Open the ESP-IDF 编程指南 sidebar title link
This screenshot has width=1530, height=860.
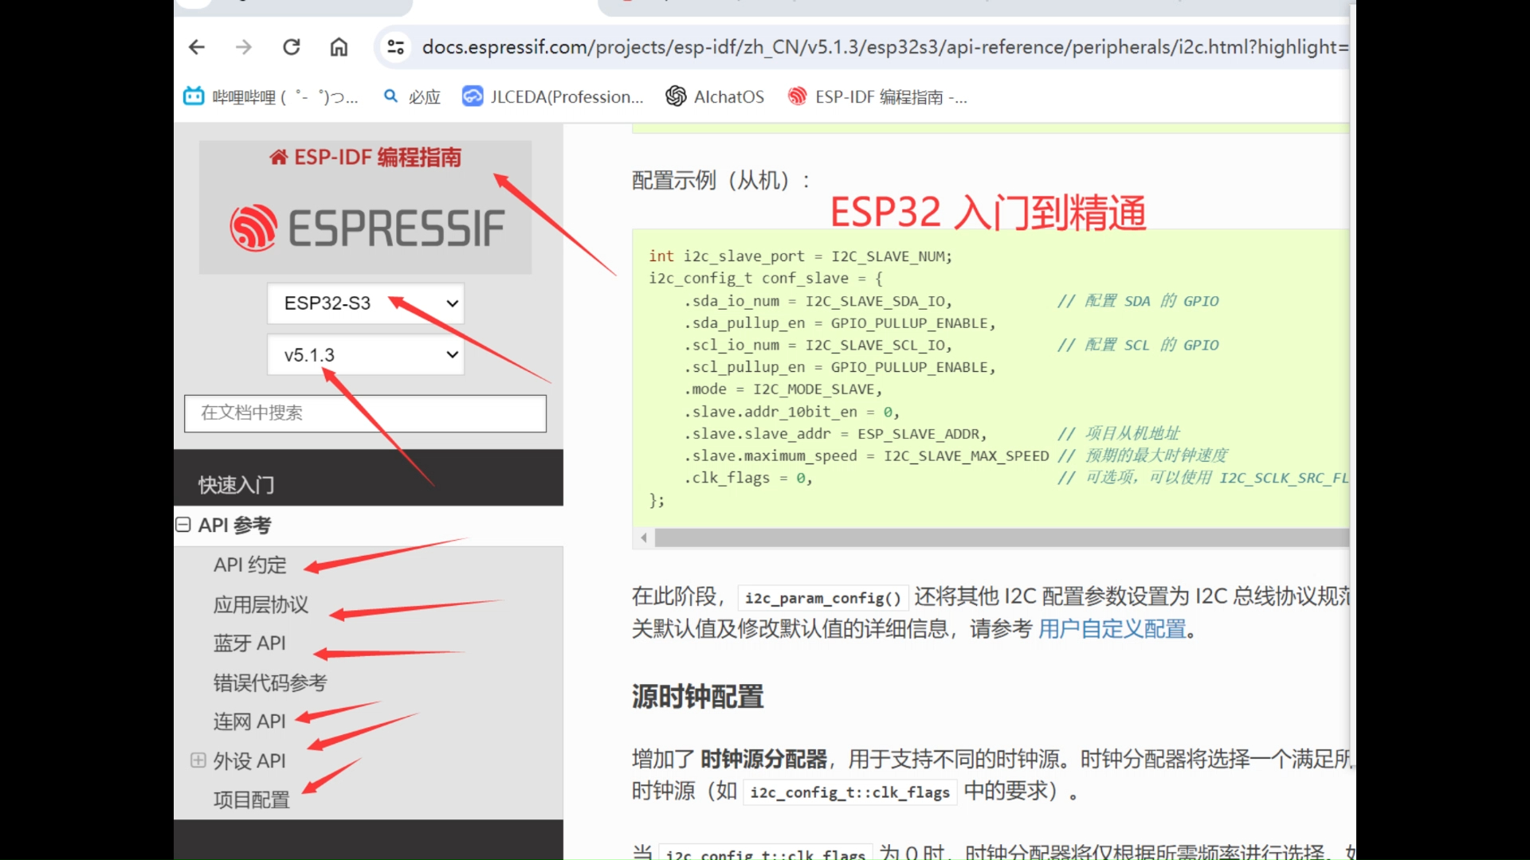tap(366, 157)
